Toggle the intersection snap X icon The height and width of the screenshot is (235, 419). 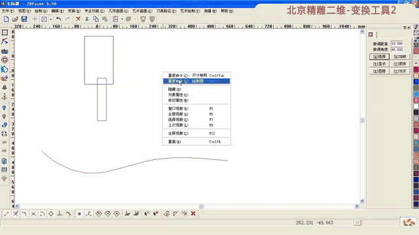[33, 213]
